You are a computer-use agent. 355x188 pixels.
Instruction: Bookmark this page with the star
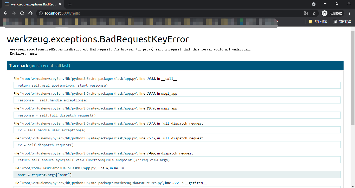point(314,13)
